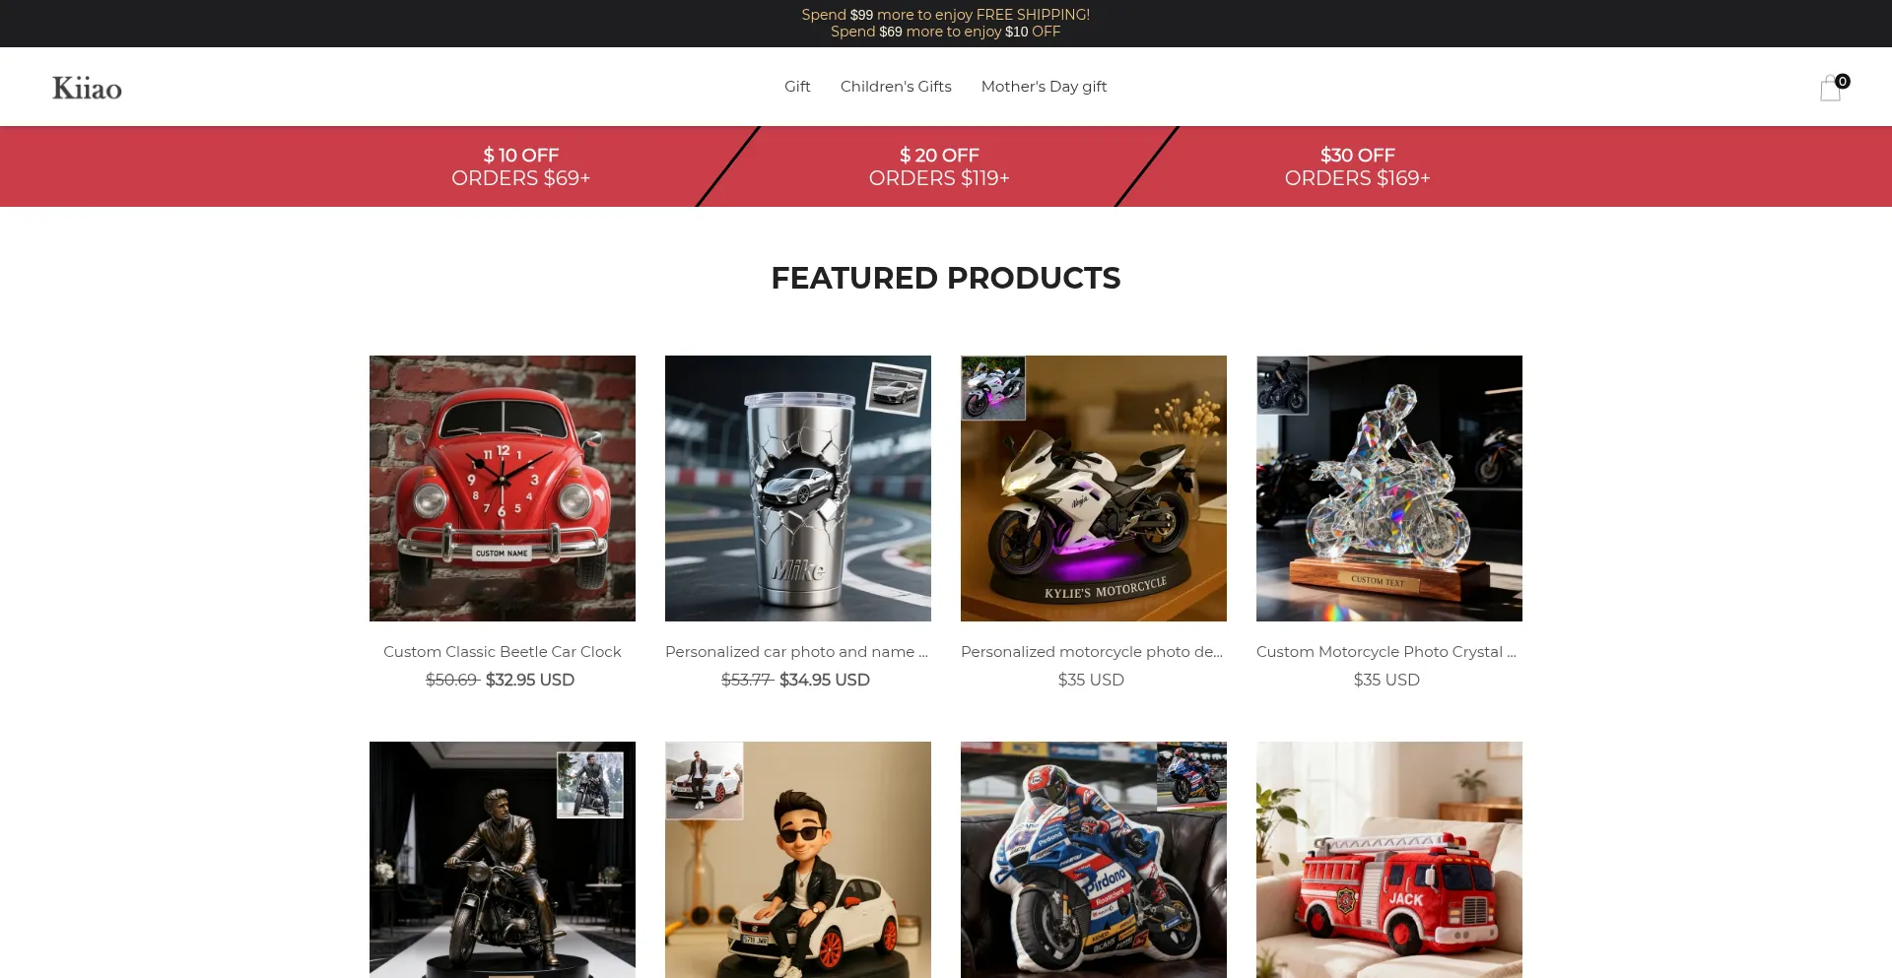Open the Gift menu item

click(797, 87)
